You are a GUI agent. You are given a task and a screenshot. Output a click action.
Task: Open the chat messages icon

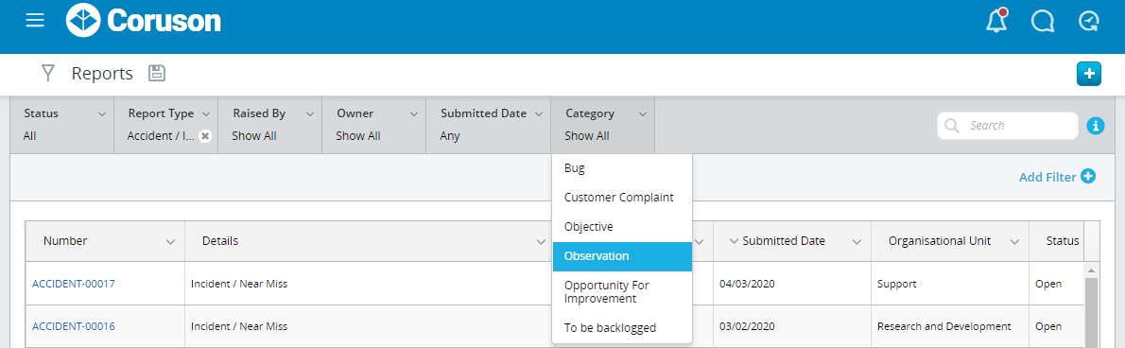pos(1043,22)
